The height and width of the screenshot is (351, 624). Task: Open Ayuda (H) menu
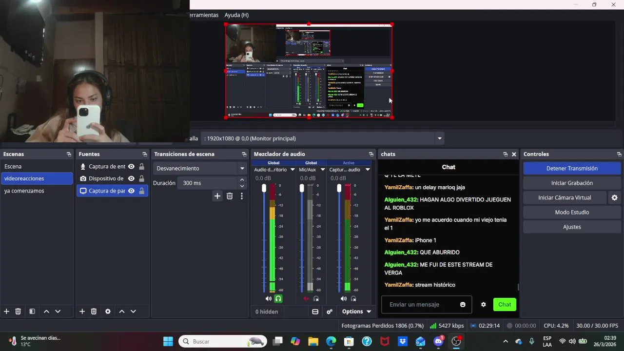coord(236,15)
